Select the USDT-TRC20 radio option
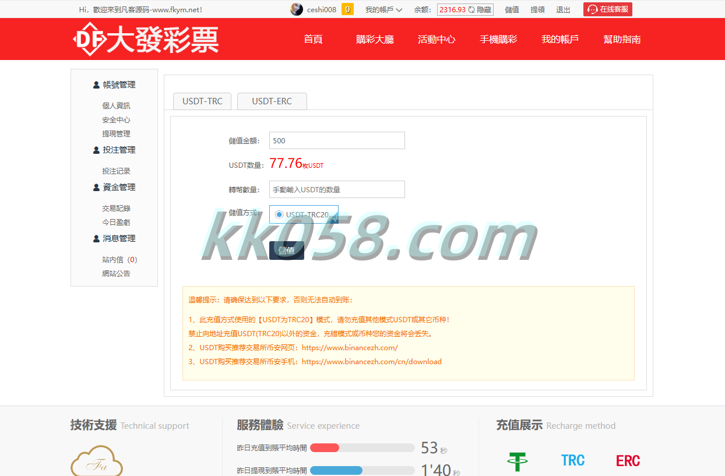This screenshot has width=725, height=476. pos(279,214)
